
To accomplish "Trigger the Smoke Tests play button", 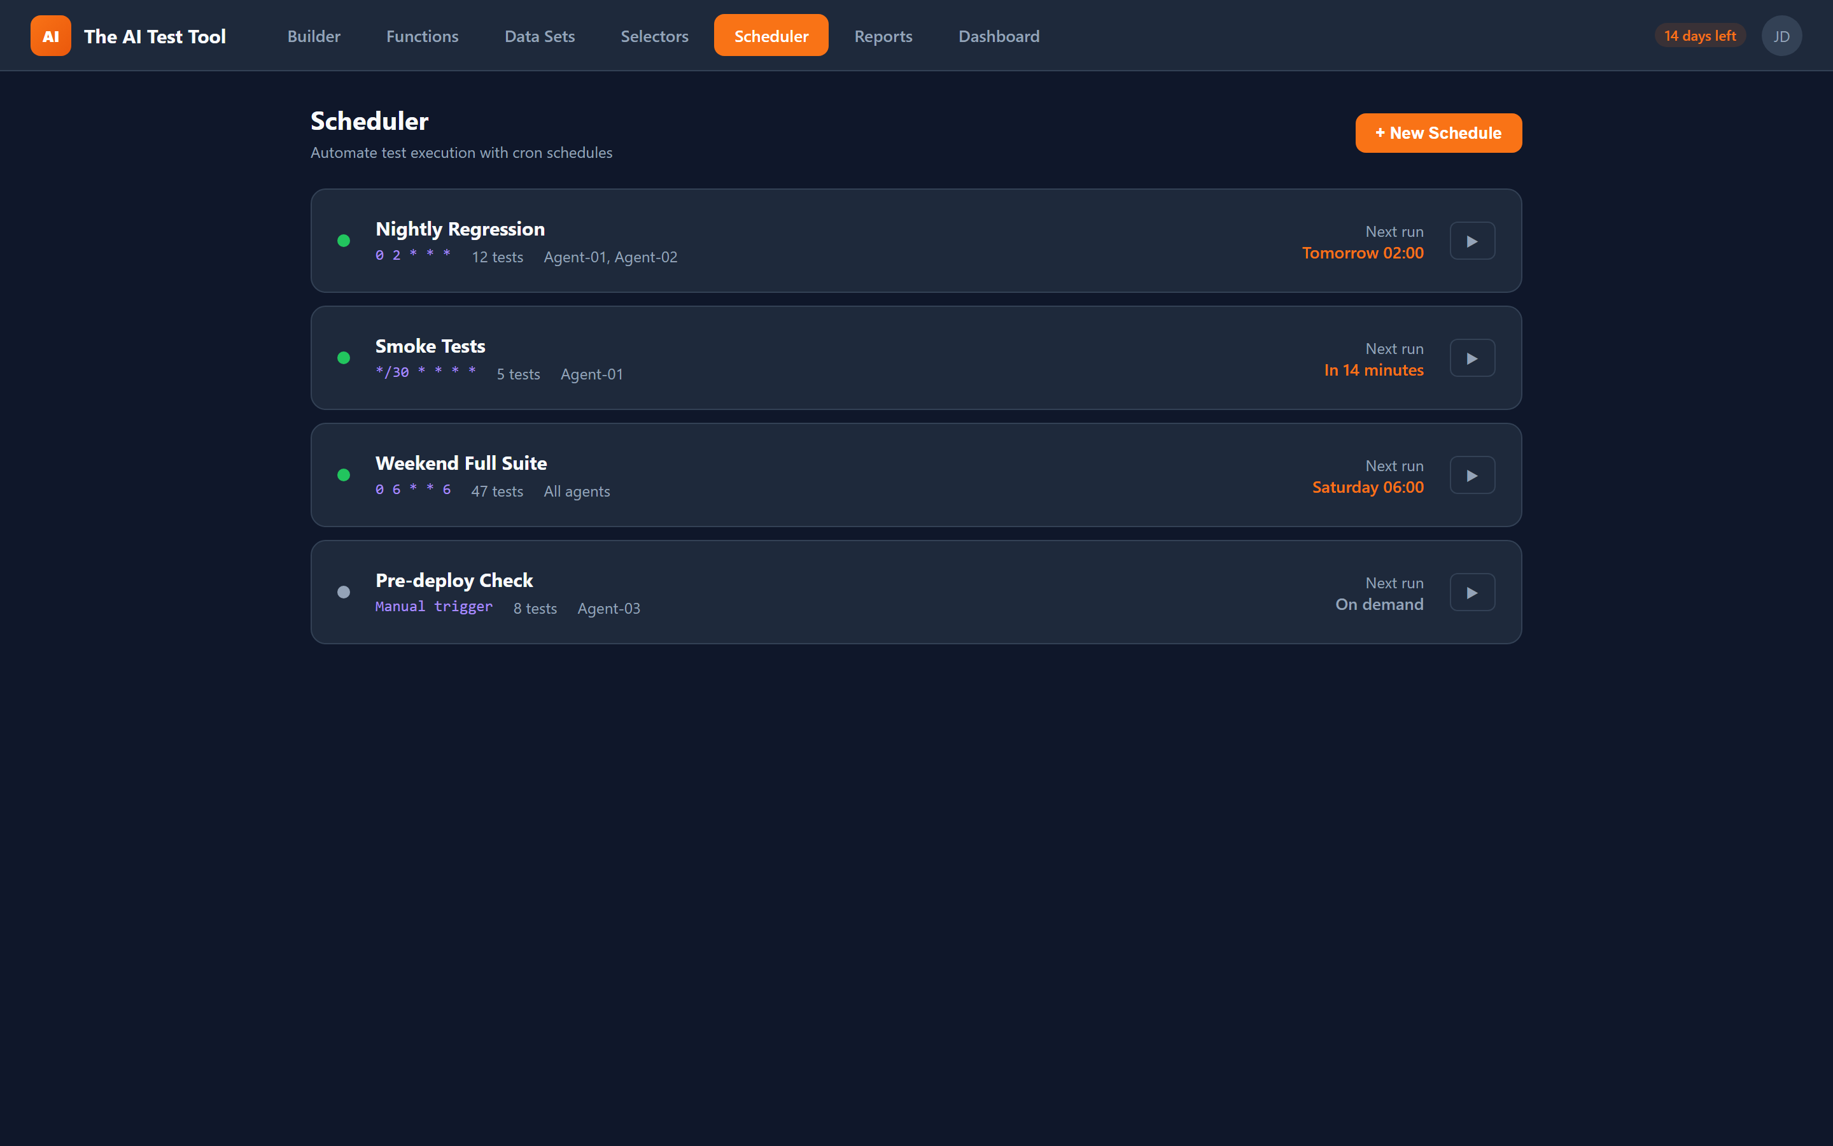I will tap(1471, 358).
